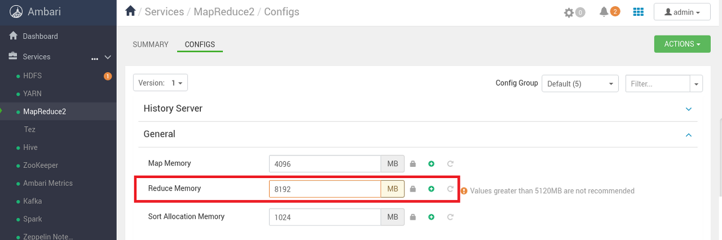This screenshot has height=240, width=722.
Task: Switch to the SUMMARY tab
Action: pyautogui.click(x=151, y=45)
